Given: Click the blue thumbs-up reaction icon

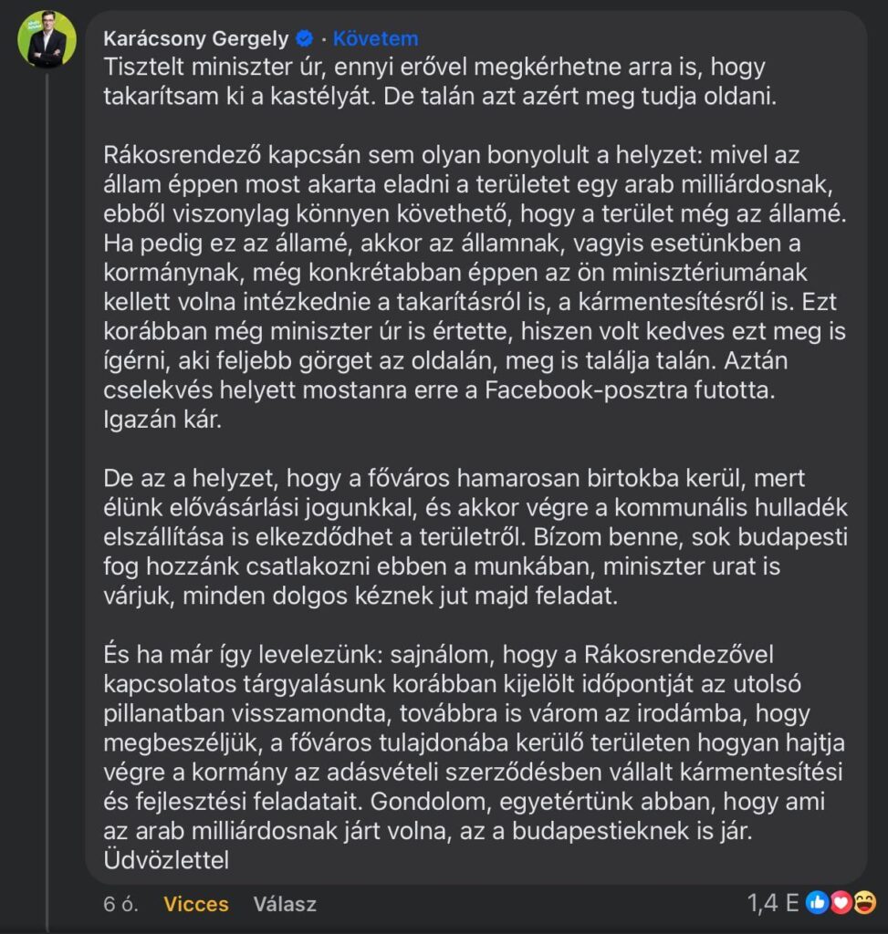Looking at the screenshot, I should 817,903.
